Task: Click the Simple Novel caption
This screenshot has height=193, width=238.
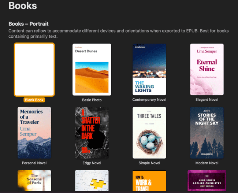Action: click(149, 163)
